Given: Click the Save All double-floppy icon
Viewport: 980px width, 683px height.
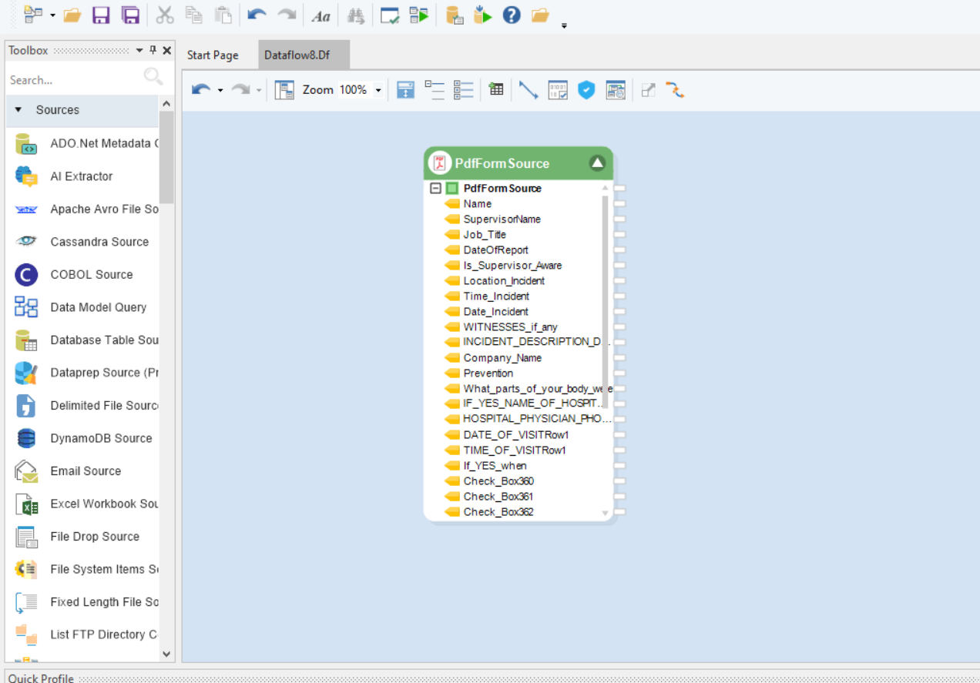Looking at the screenshot, I should pos(130,15).
